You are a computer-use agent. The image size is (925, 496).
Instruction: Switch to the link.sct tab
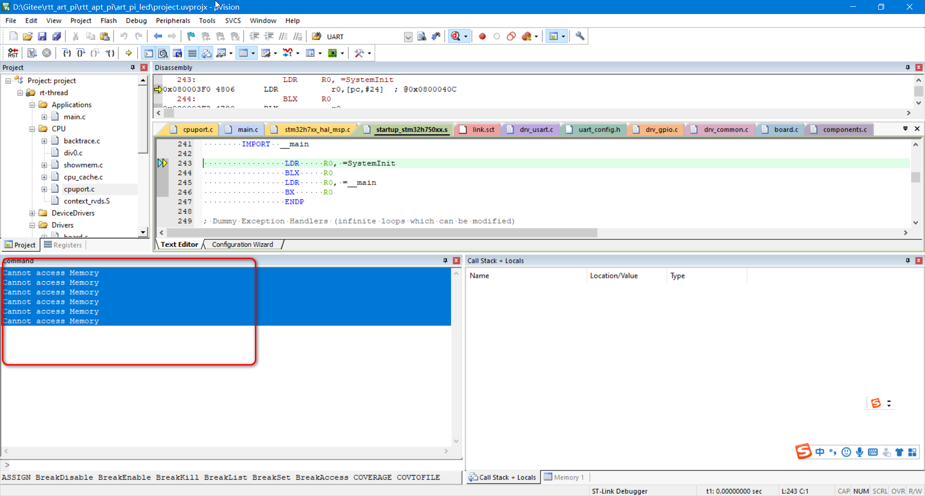tap(483, 130)
